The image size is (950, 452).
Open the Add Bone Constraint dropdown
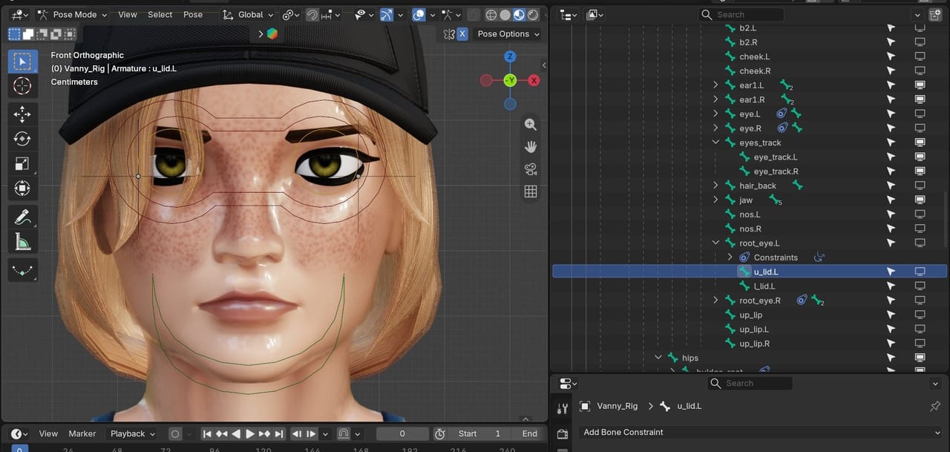pos(761,432)
